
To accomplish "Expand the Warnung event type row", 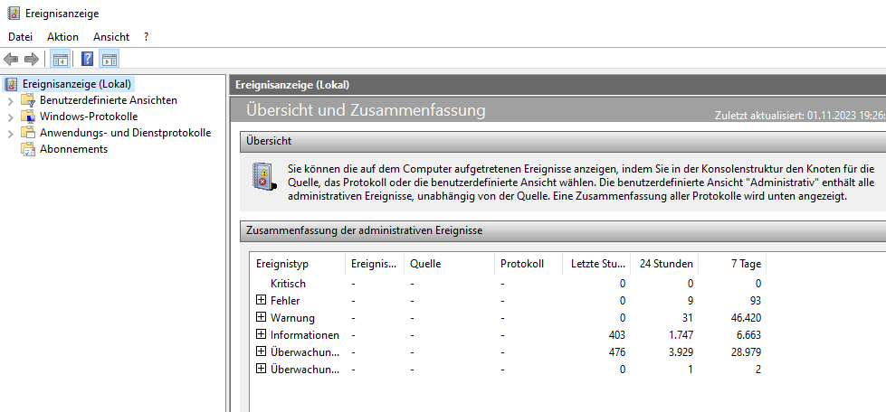I will pos(261,317).
